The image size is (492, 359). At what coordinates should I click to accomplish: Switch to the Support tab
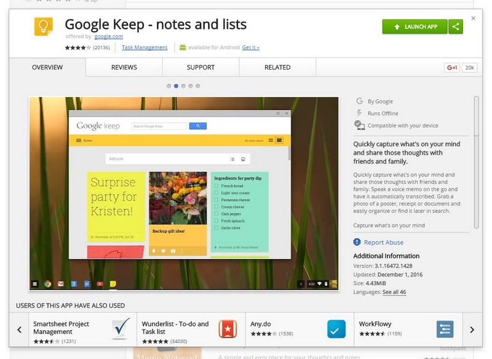tap(200, 67)
